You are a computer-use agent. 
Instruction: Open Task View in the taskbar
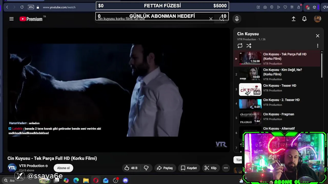coord(56,180)
